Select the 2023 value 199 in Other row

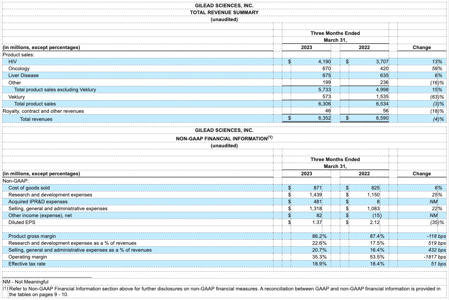coord(326,82)
